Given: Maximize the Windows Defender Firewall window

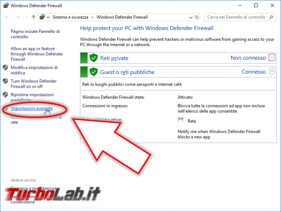Looking at the screenshot, I should [256, 5].
